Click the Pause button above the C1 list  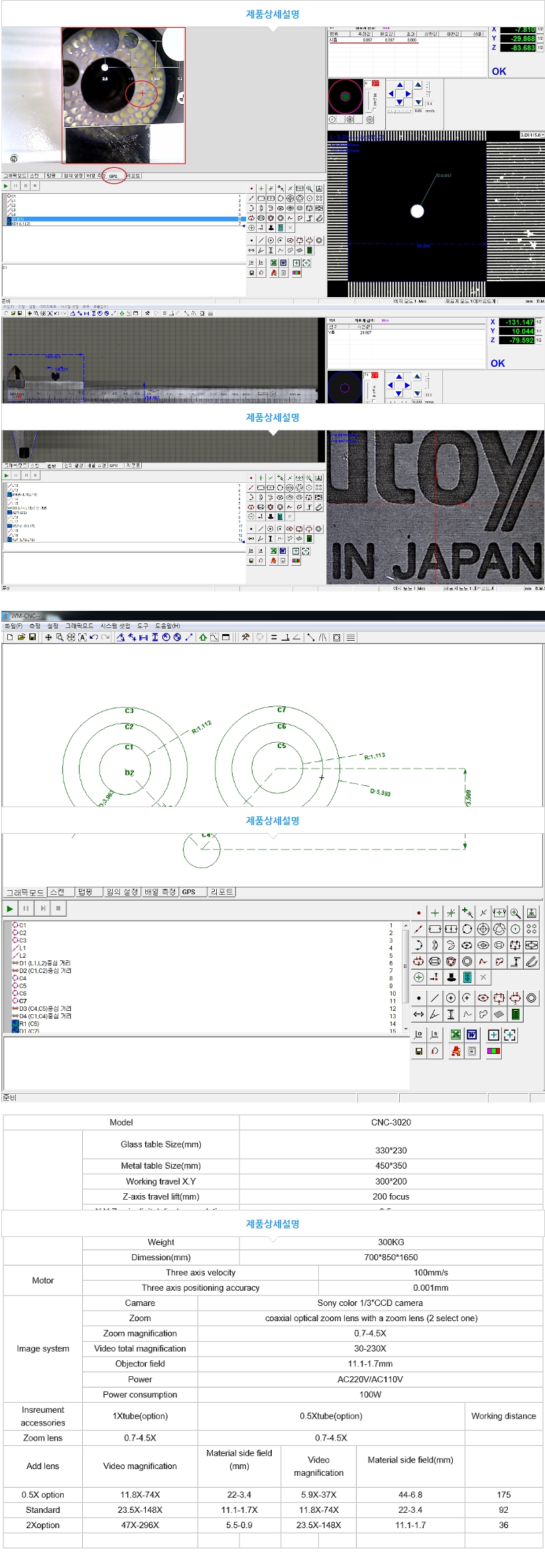(26, 908)
